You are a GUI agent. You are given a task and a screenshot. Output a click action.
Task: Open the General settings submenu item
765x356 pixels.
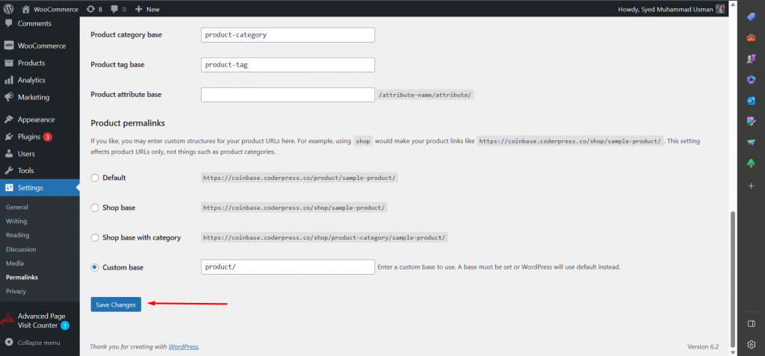click(16, 207)
